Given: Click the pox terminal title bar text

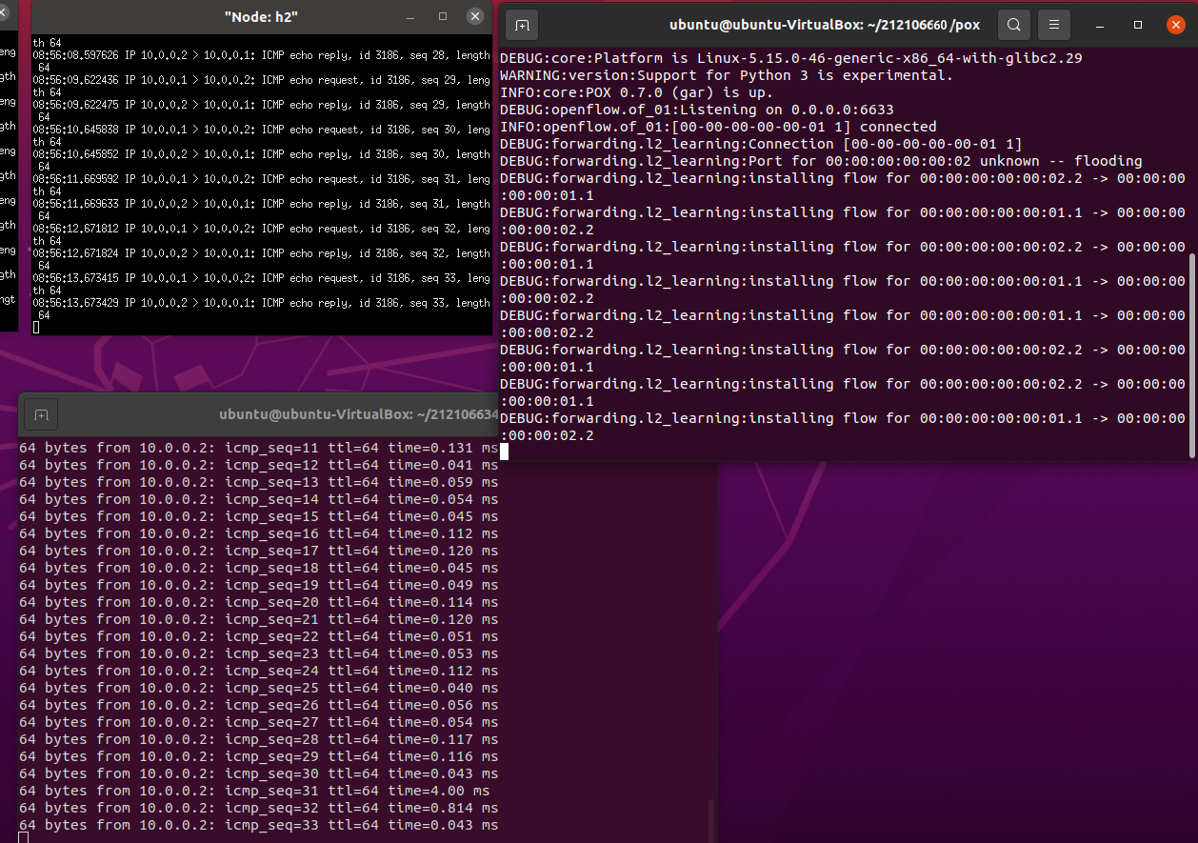Looking at the screenshot, I should [825, 25].
